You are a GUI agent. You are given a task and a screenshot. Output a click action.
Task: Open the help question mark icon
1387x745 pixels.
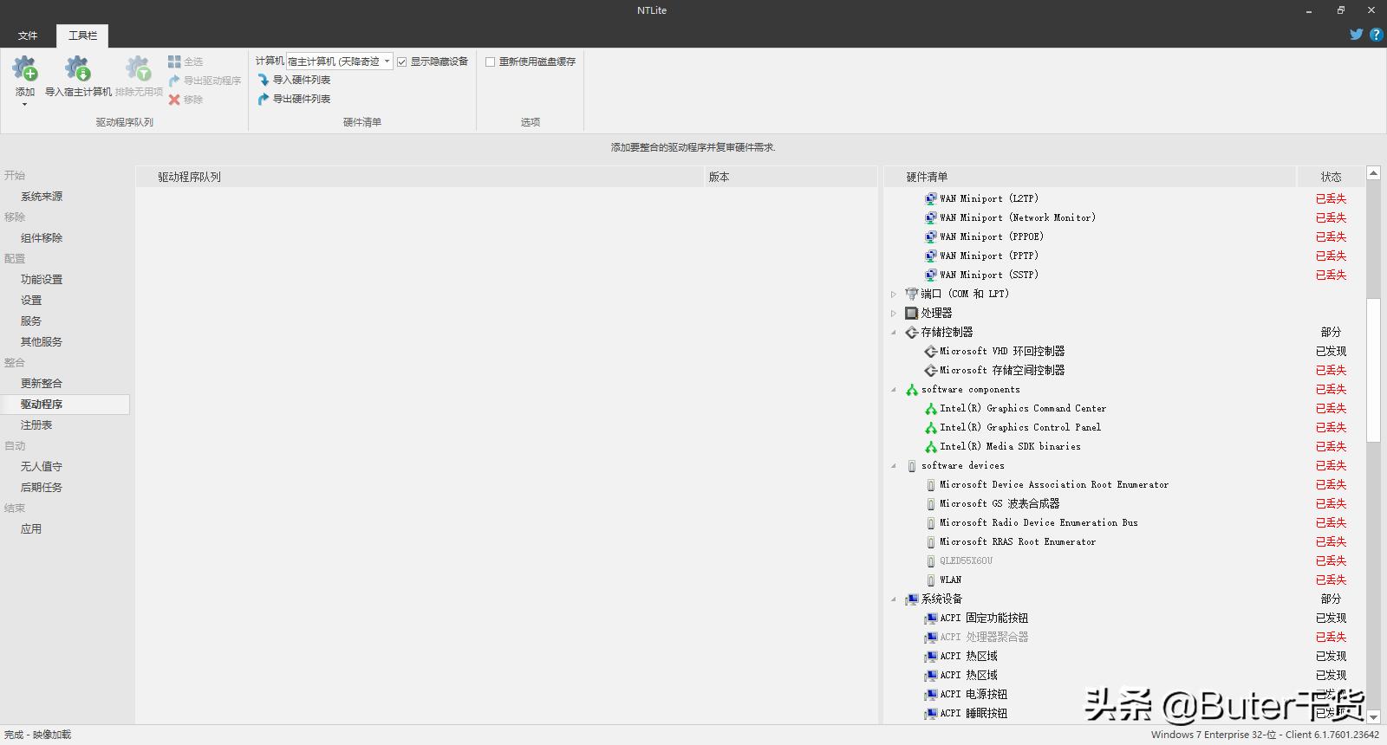click(1376, 35)
